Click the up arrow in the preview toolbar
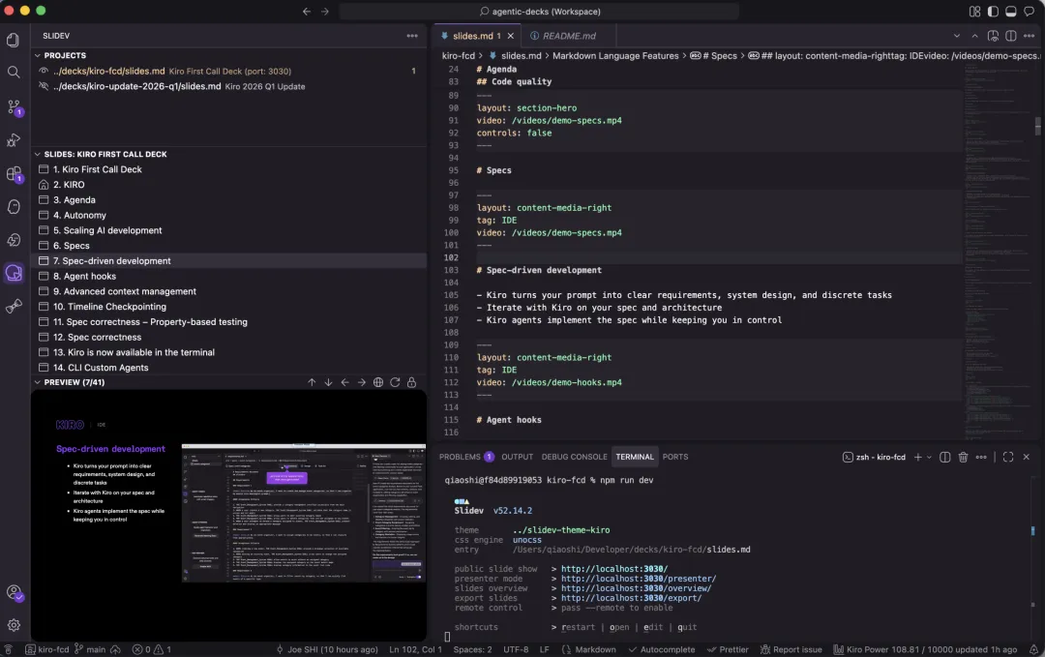Screen dimensions: 1045x657 click(x=312, y=382)
